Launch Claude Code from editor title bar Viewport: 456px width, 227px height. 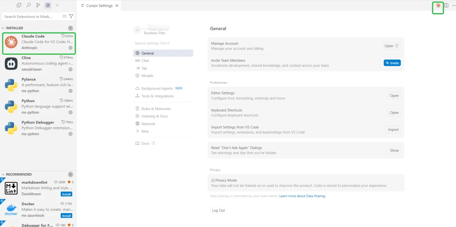[x=438, y=5]
